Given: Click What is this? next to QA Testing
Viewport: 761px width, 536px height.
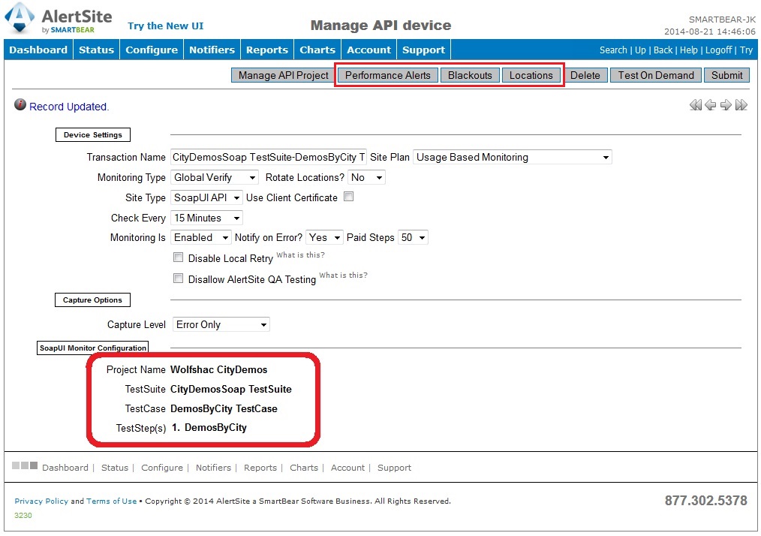Looking at the screenshot, I should (x=343, y=276).
